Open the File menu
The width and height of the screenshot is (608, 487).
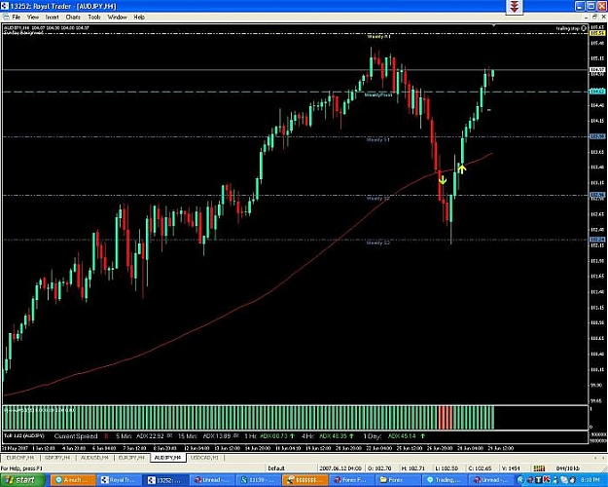[x=17, y=18]
